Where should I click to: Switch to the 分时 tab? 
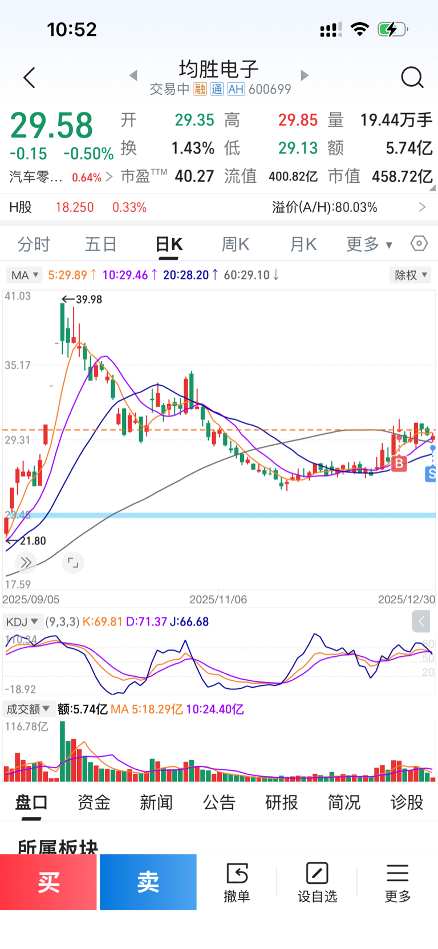[x=34, y=244]
